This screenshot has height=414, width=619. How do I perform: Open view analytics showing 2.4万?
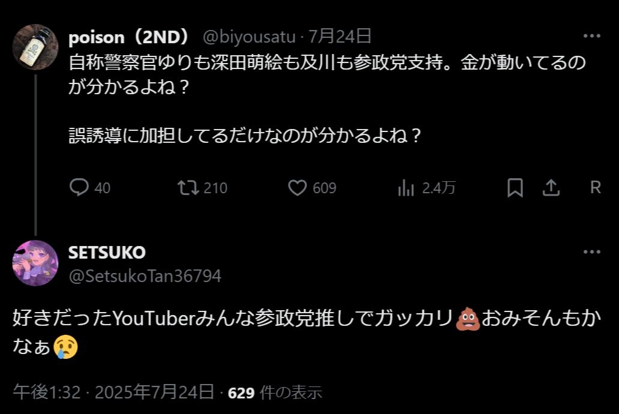406,188
